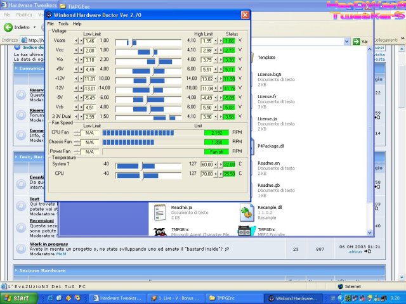Click +12V low limit field showing 11,01
The height and width of the screenshot is (304, 406).
[x=89, y=79]
